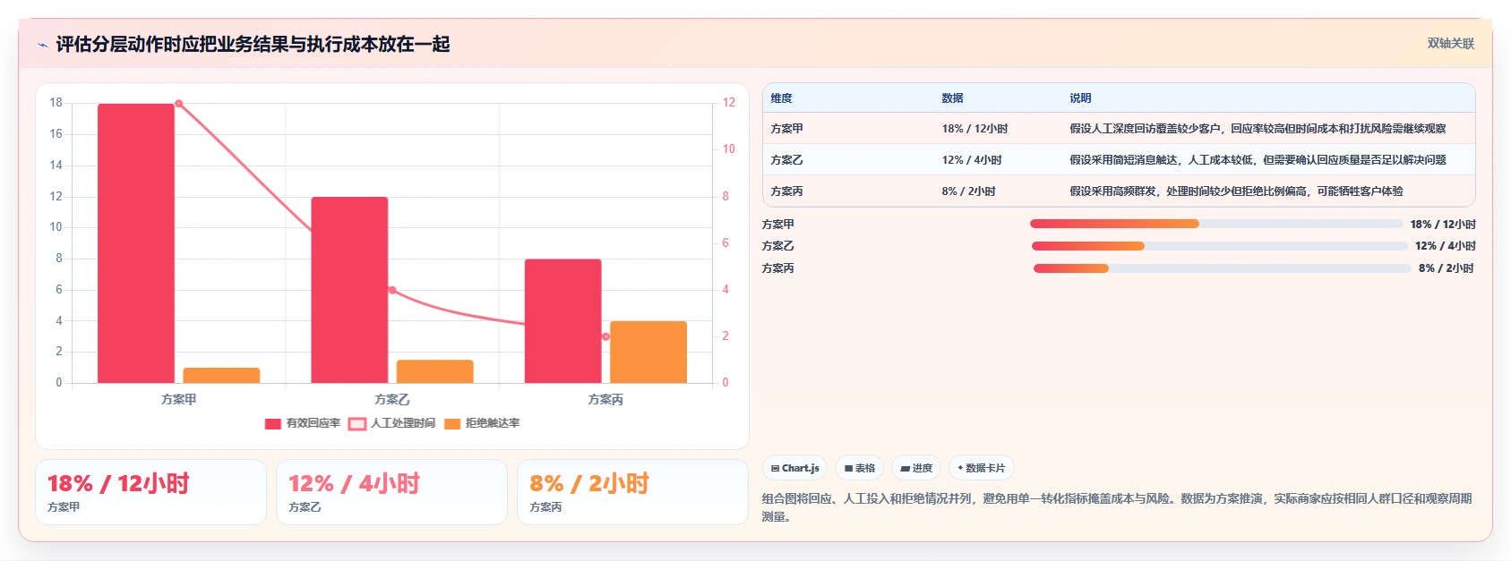Toggle 人工处理时间 legend item
The image size is (1511, 561).
[392, 423]
